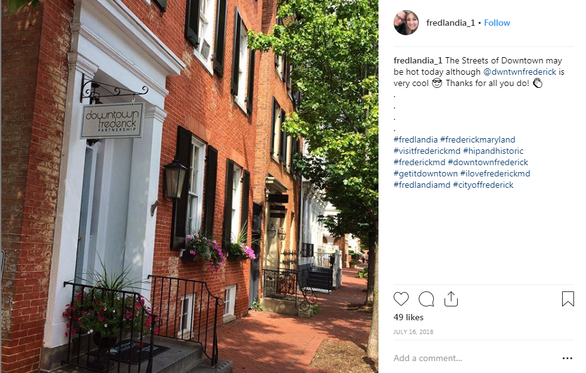Focus the Add a comment field
The width and height of the screenshot is (586, 373).
[x=475, y=358]
